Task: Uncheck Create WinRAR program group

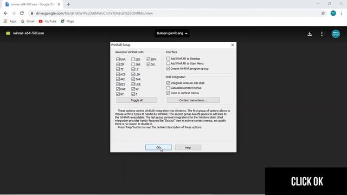Action: tap(168, 69)
